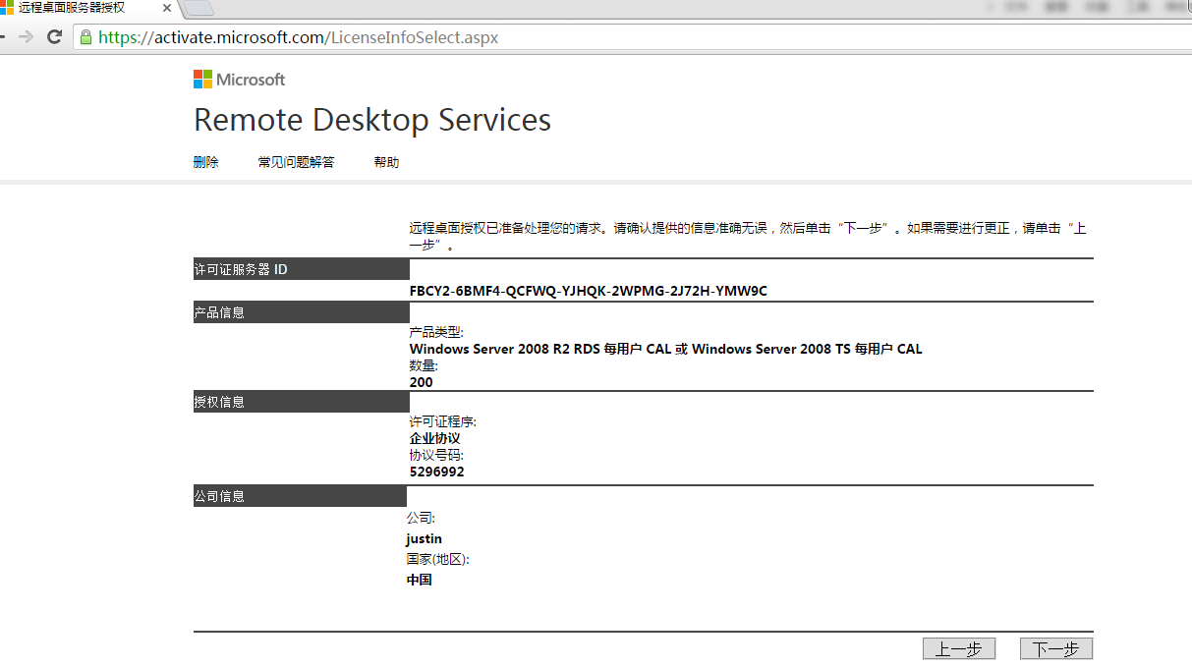Click the 数量: label
1192x668 pixels.
424,365
